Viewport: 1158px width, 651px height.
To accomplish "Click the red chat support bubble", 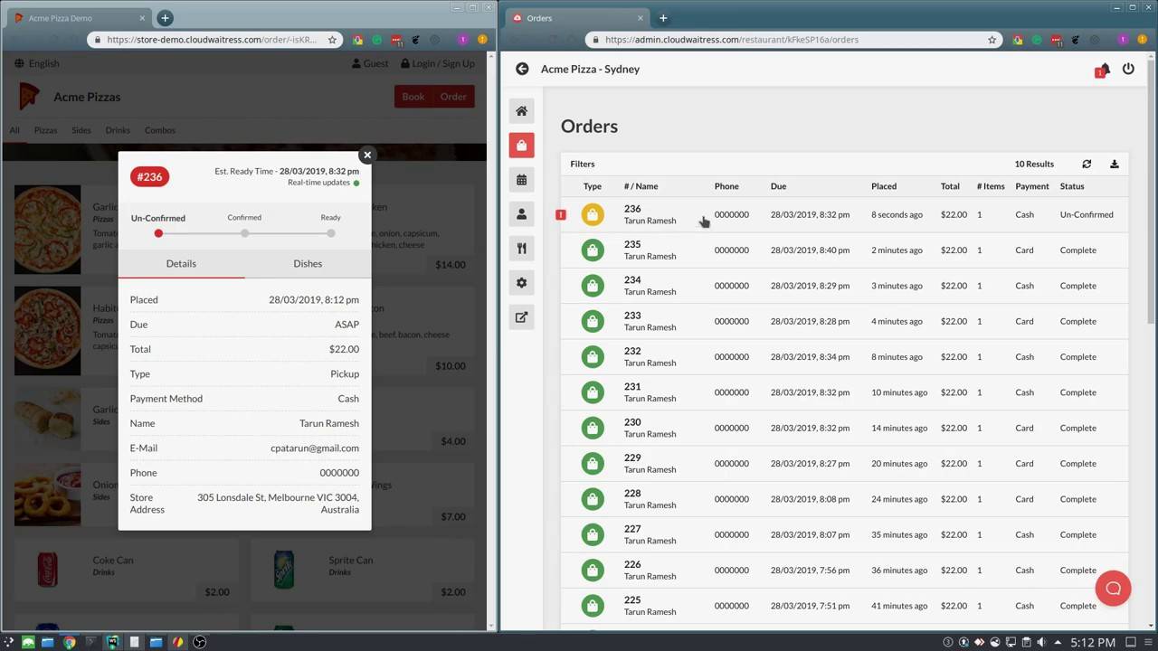I will [1113, 589].
